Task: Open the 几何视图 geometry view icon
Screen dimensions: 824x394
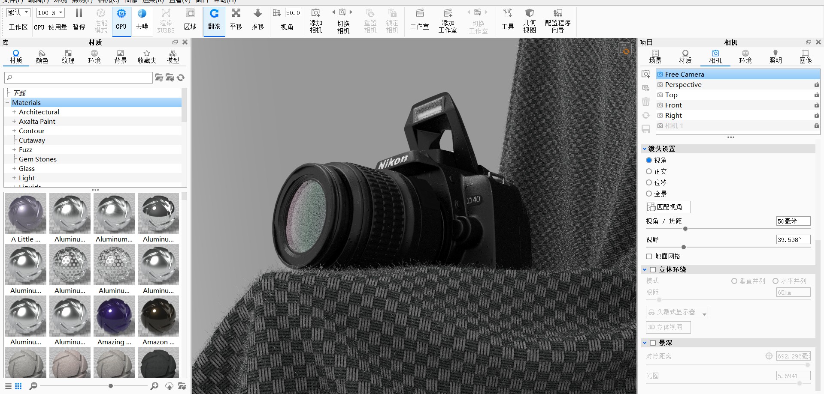Action: coord(530,19)
